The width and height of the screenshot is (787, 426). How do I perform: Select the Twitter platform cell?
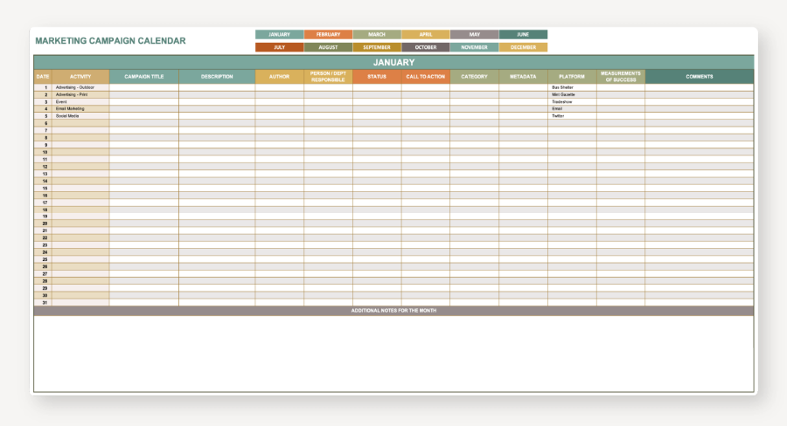572,116
